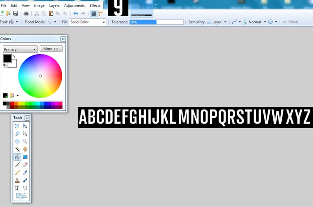Click the Cut scissors icon
The height and width of the screenshot is (207, 313).
[37, 13]
